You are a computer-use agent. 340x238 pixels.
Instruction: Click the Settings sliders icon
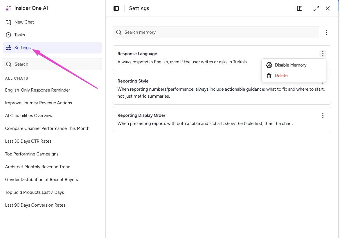click(8, 48)
